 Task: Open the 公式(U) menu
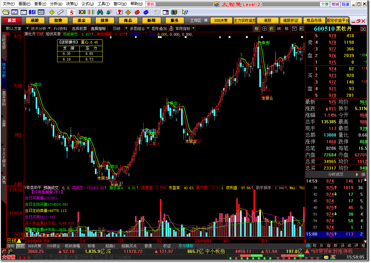pyautogui.click(x=88, y=4)
